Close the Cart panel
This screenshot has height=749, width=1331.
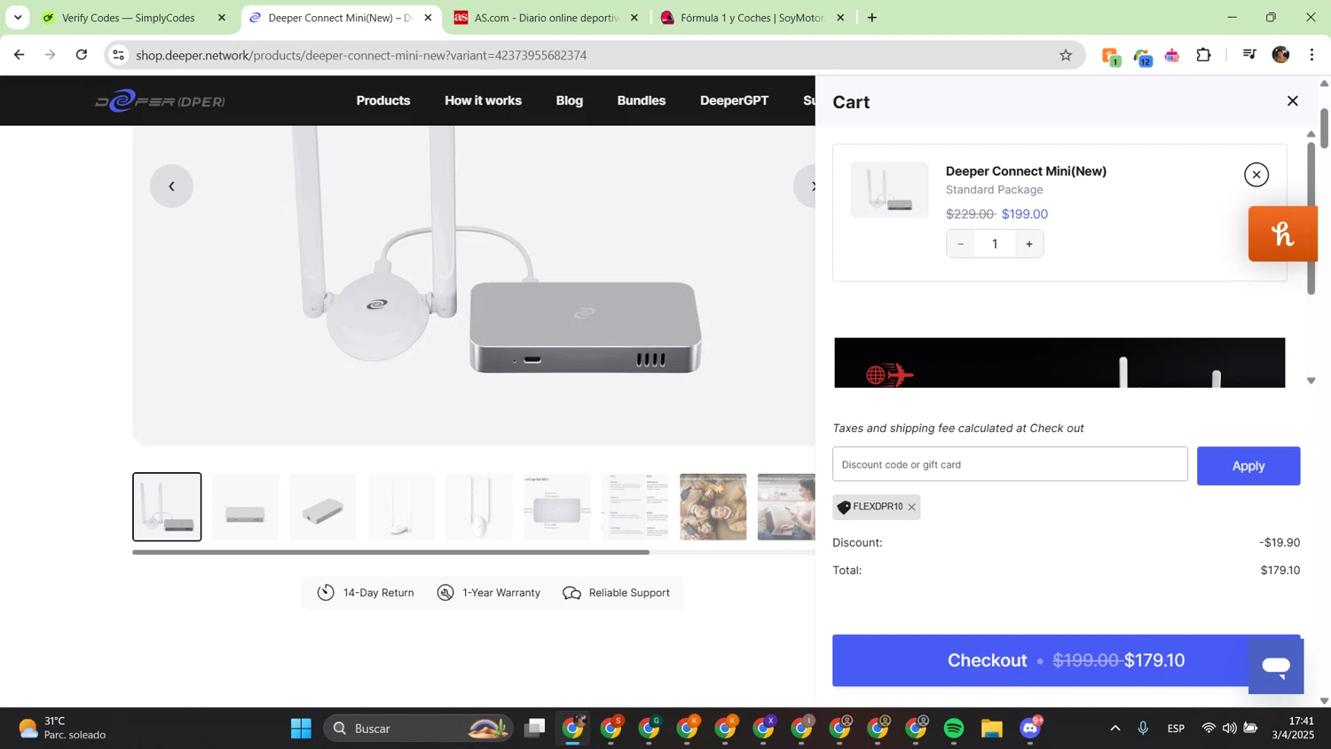(1292, 101)
